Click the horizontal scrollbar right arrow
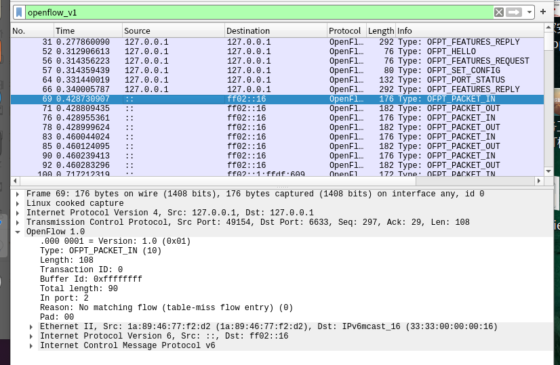Screen dimensions: 560x365 coord(539,181)
